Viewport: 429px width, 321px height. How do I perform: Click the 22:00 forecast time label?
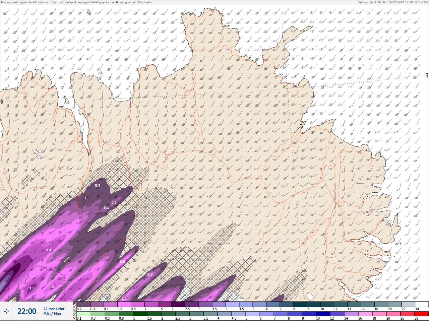pyautogui.click(x=26, y=311)
